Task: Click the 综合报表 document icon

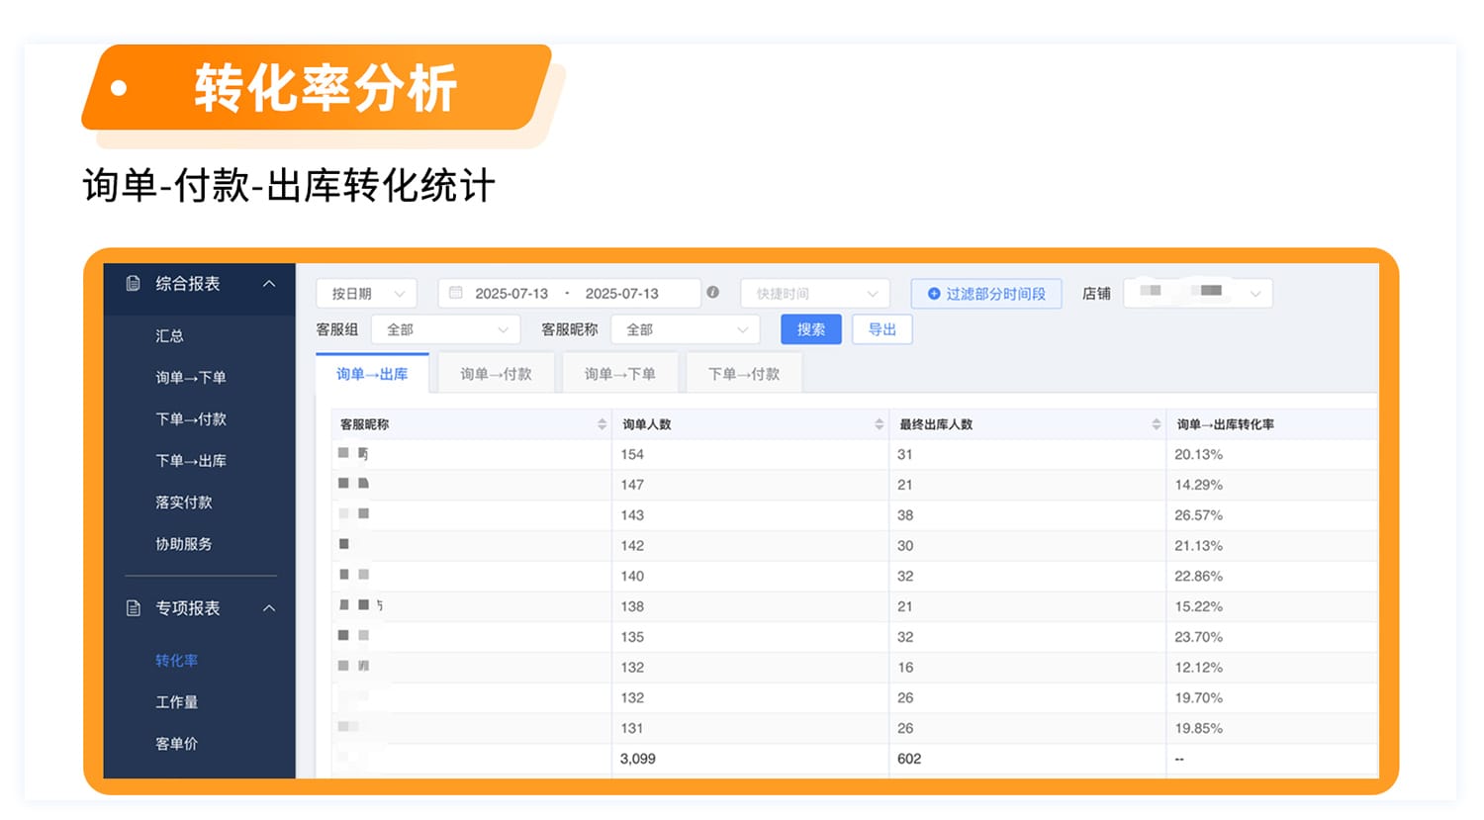Action: (134, 284)
